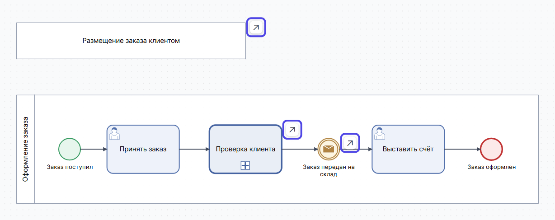Image resolution: width=555 pixels, height=220 pixels.
Task: Click the Оформление заказа lane header
Action: pyautogui.click(x=26, y=149)
